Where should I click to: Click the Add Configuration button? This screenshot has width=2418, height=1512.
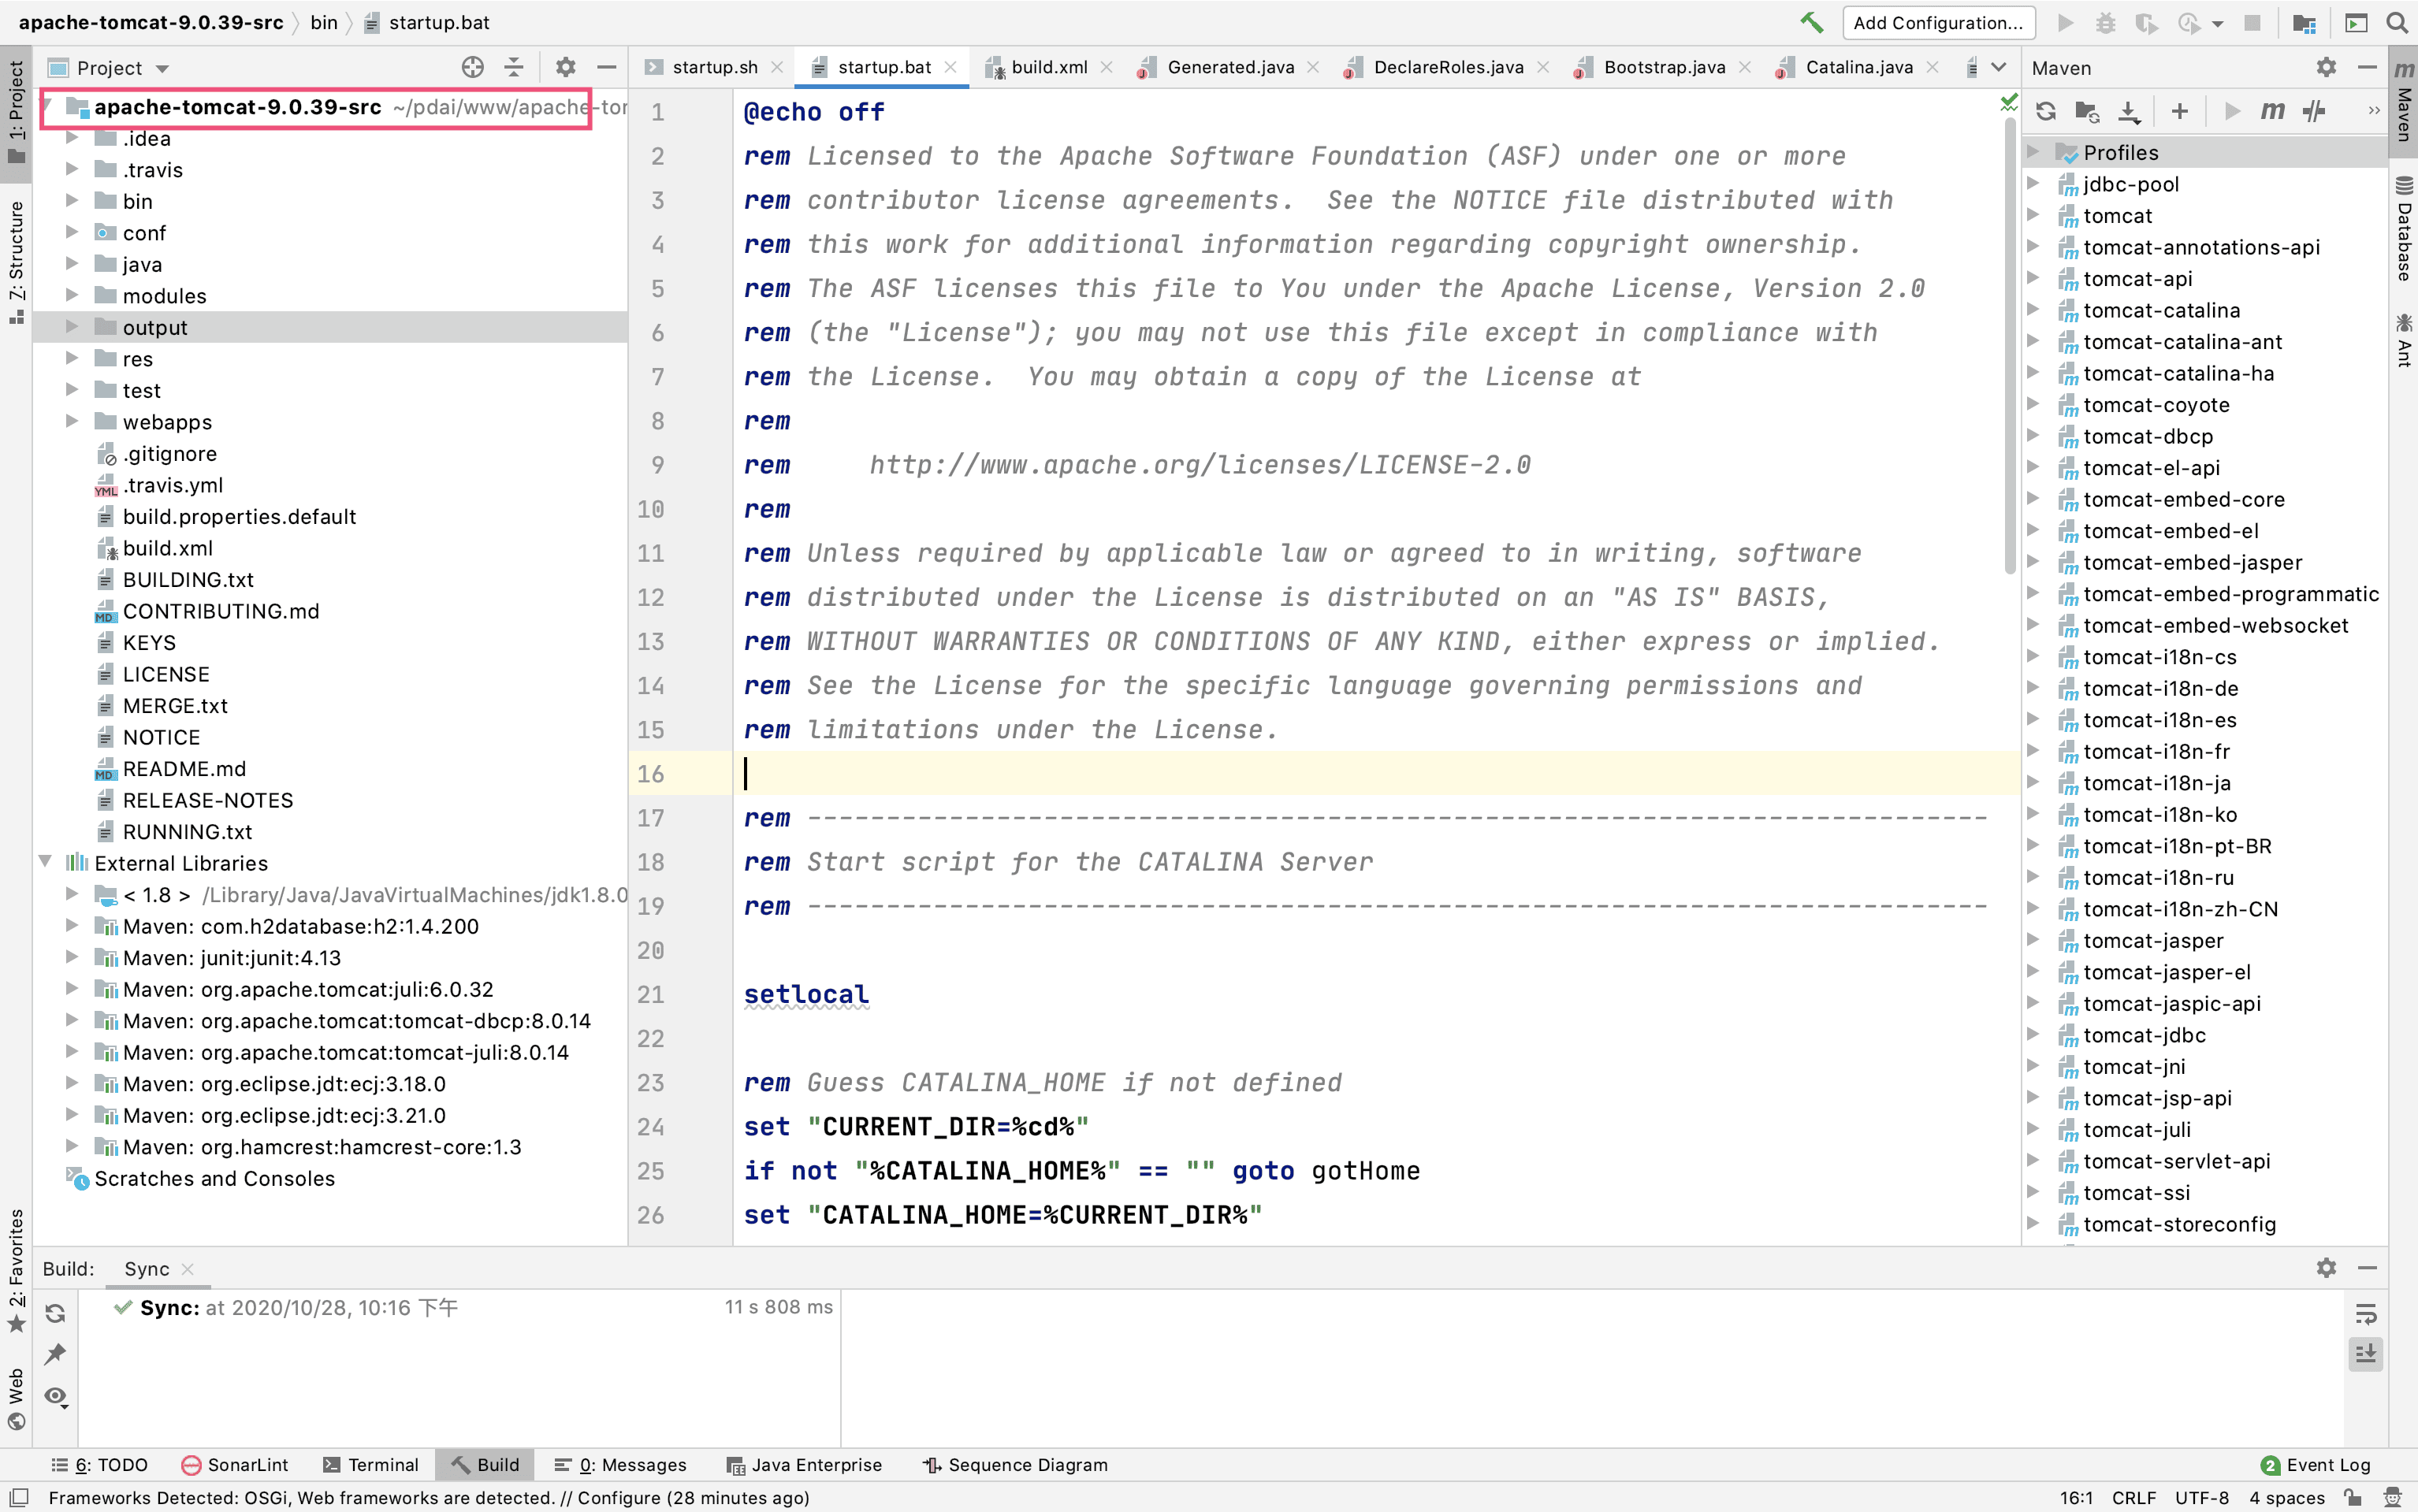(x=1937, y=22)
